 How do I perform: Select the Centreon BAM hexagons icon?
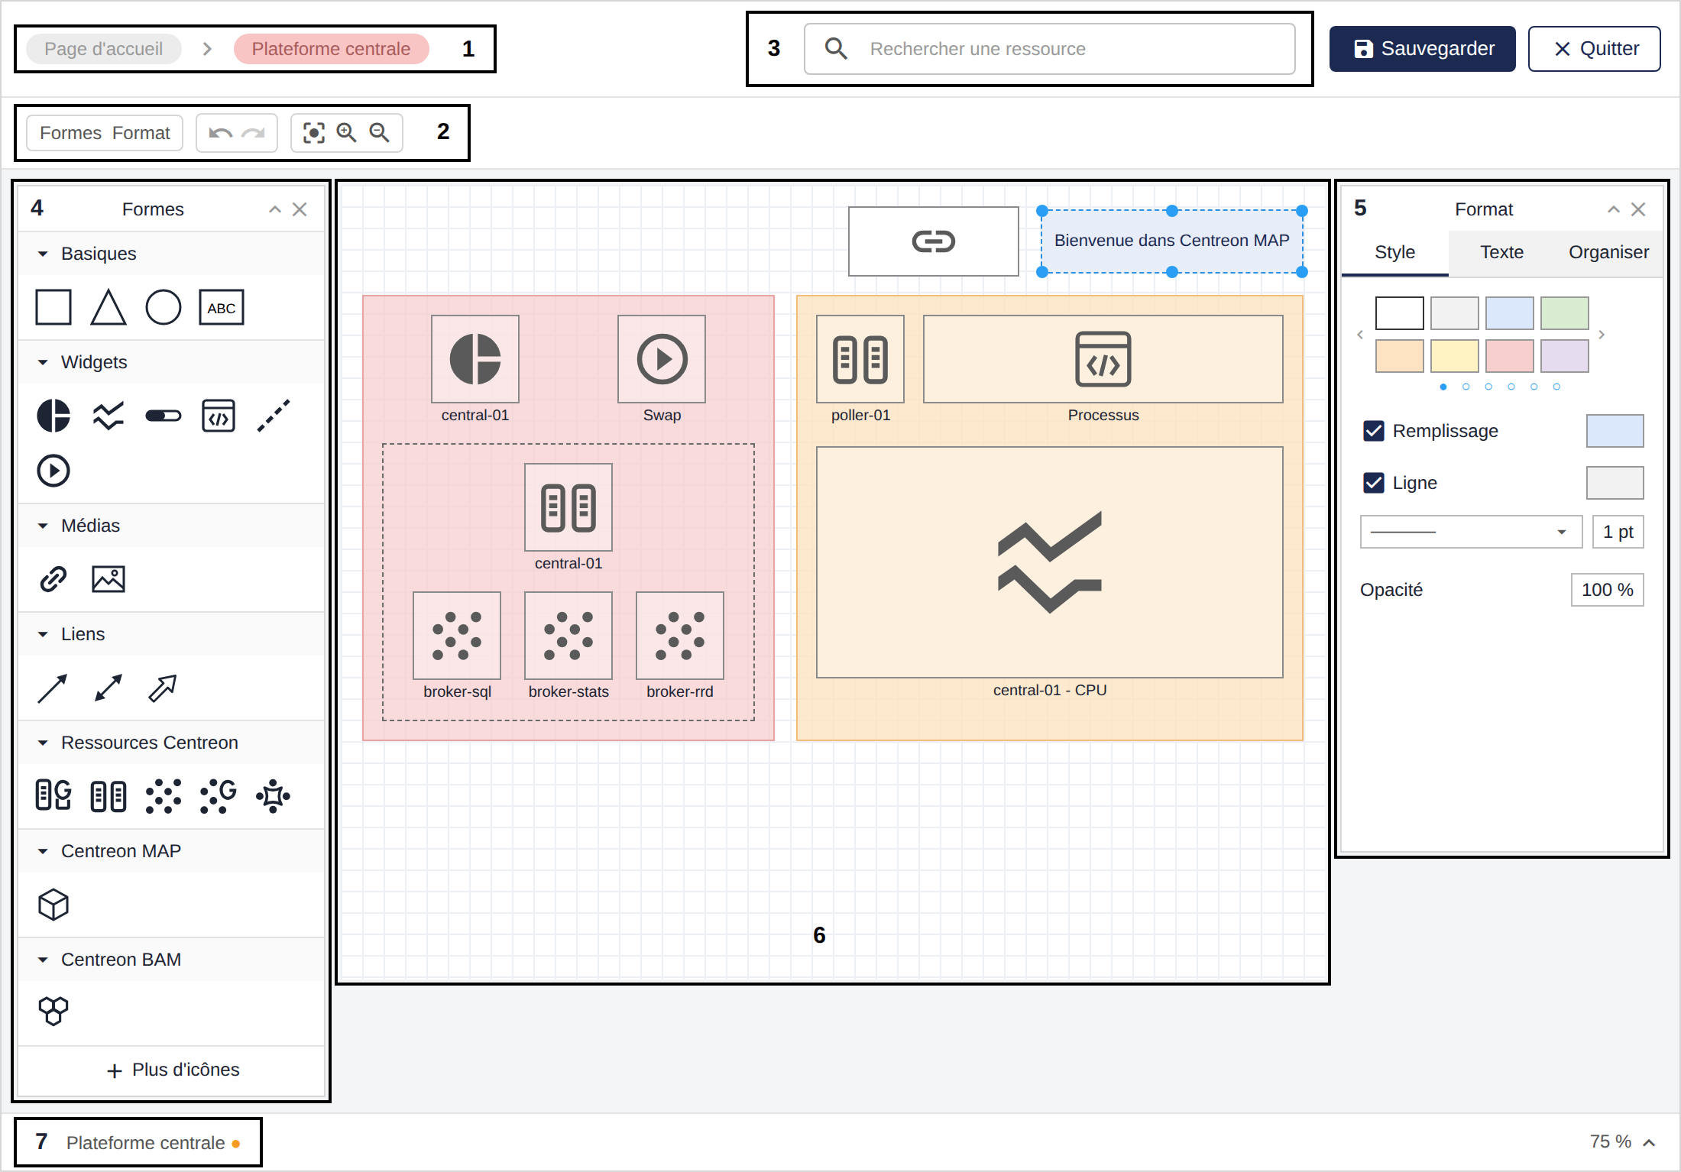53,1012
